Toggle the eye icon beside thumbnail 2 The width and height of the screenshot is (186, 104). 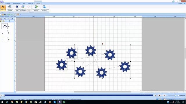tap(8, 33)
